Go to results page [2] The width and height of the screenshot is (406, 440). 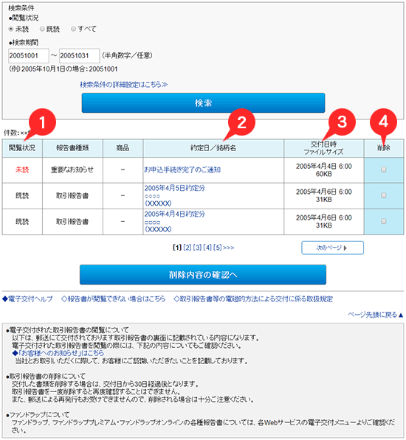187,248
